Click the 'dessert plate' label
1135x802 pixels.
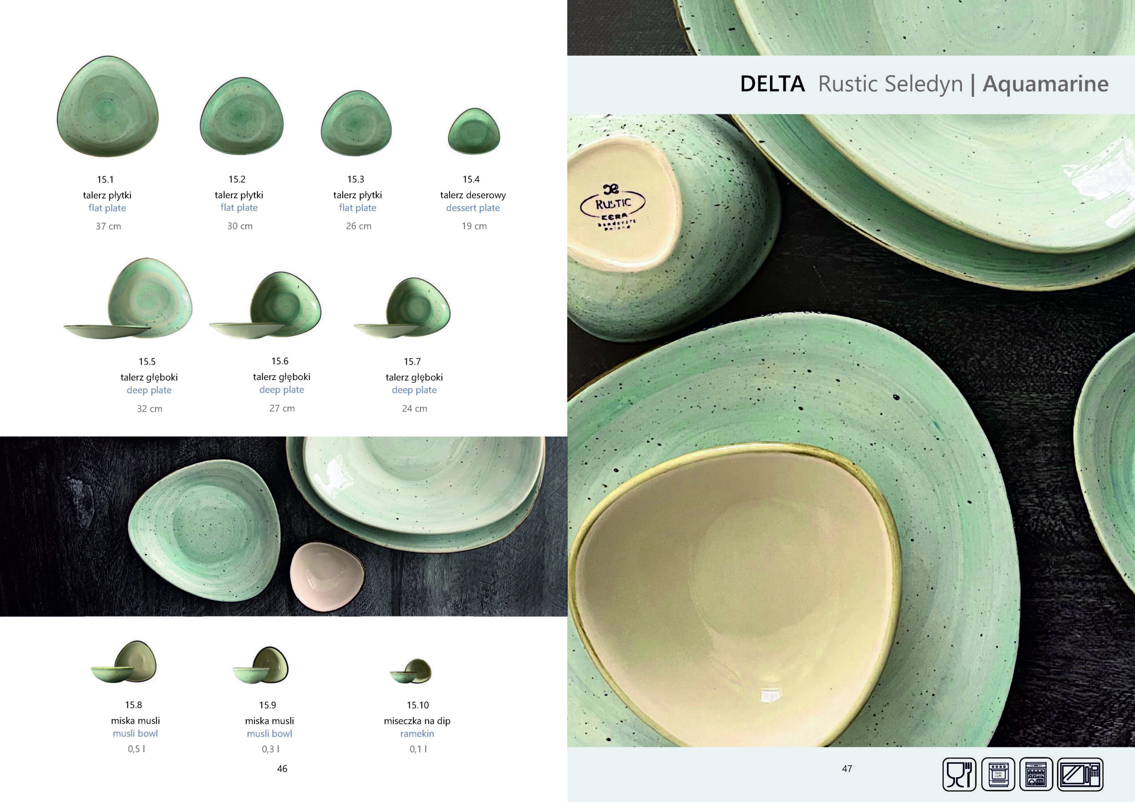click(473, 208)
